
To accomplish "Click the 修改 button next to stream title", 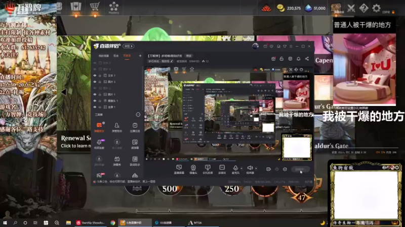I will pyautogui.click(x=189, y=56).
